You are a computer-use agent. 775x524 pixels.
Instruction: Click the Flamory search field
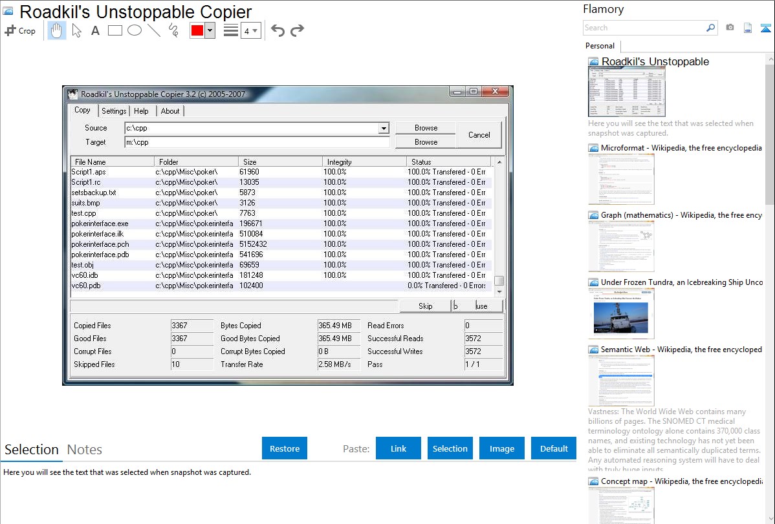644,28
